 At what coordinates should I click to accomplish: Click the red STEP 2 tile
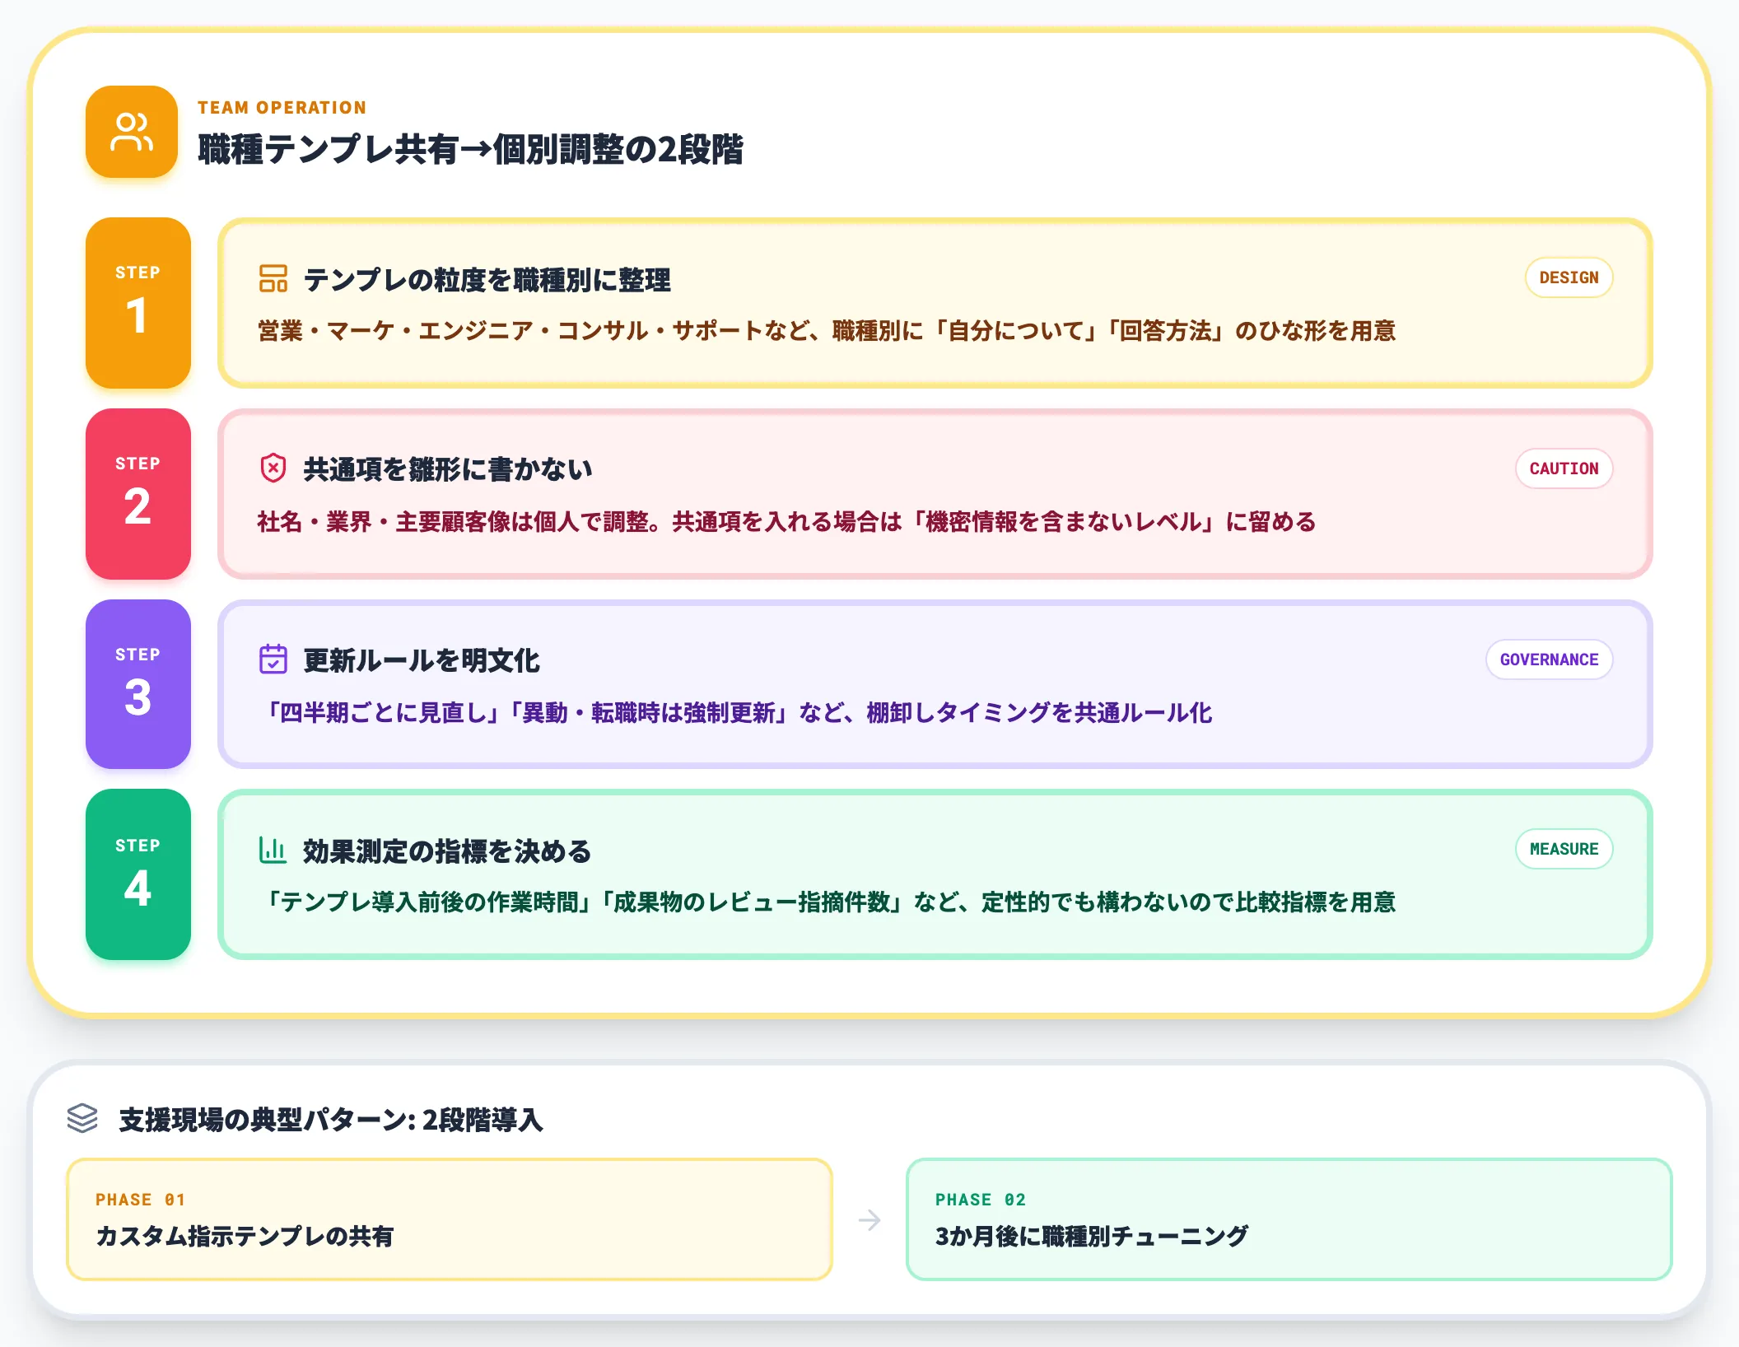coord(138,494)
